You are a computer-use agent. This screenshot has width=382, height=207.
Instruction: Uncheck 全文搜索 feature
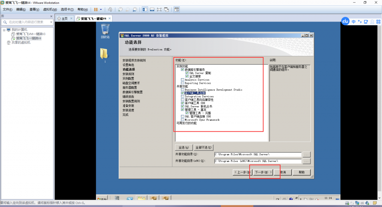click(x=187, y=76)
